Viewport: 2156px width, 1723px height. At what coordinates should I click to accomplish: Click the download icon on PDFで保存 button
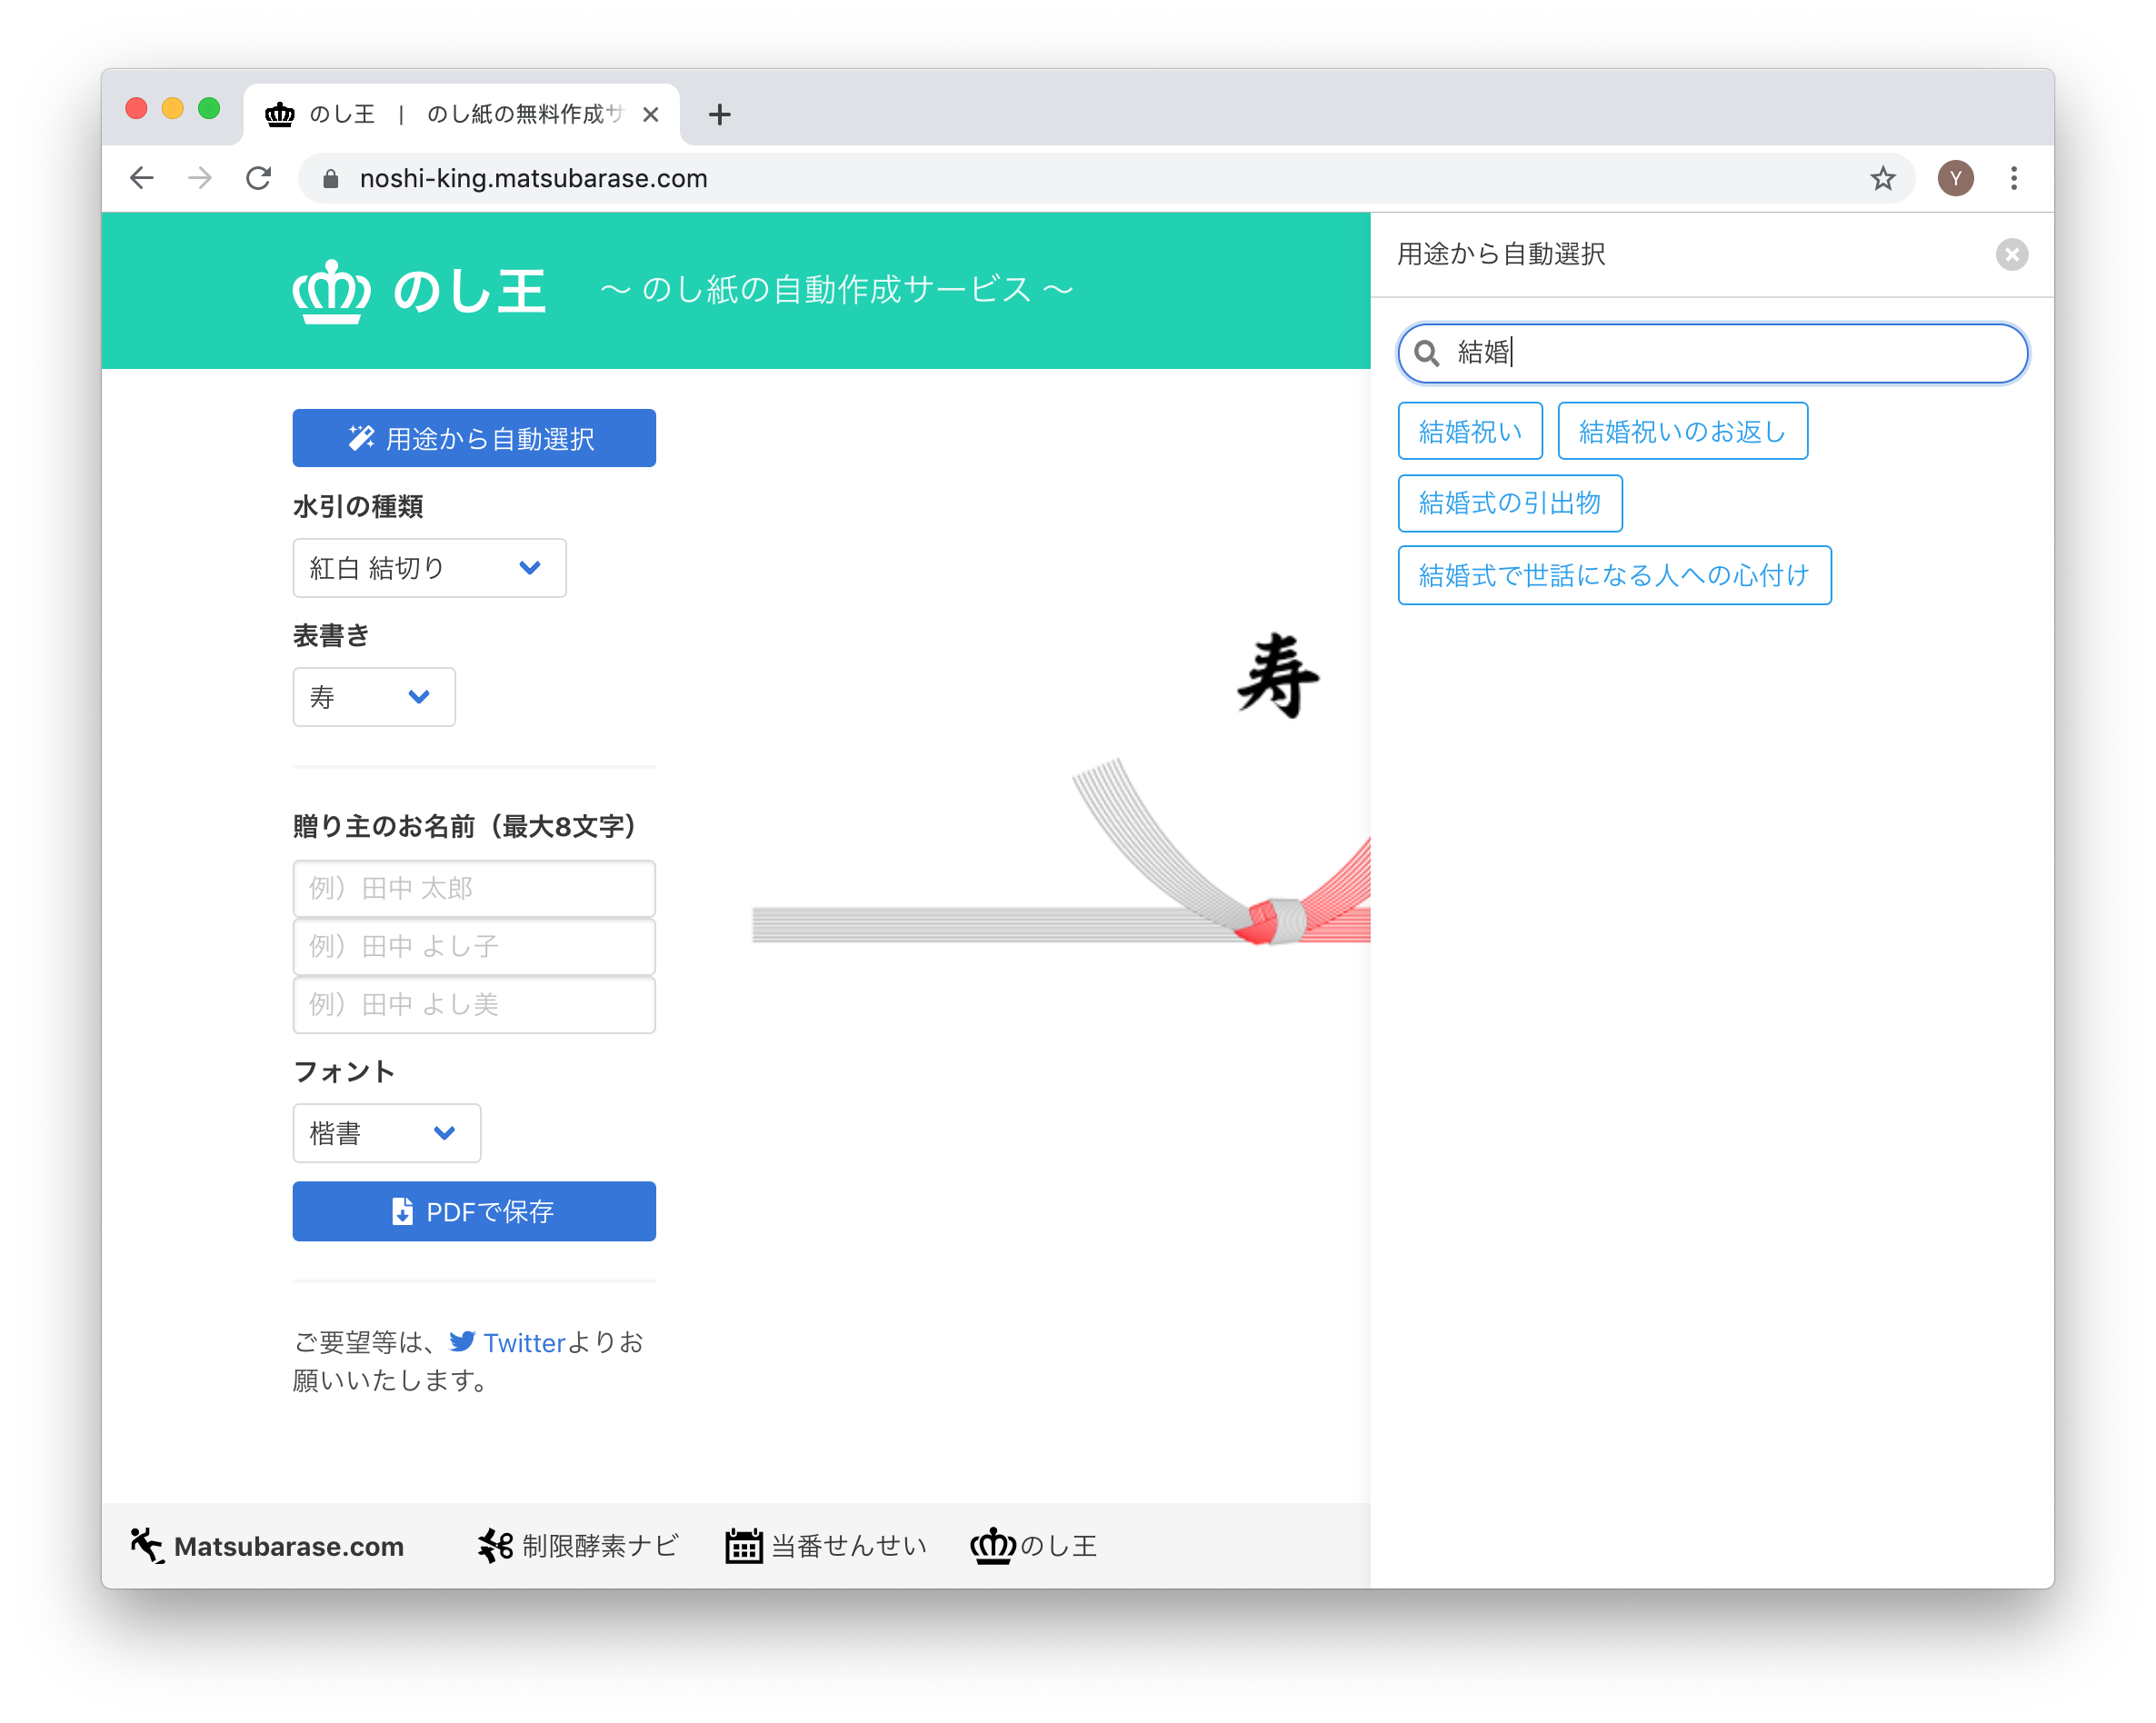click(x=404, y=1211)
